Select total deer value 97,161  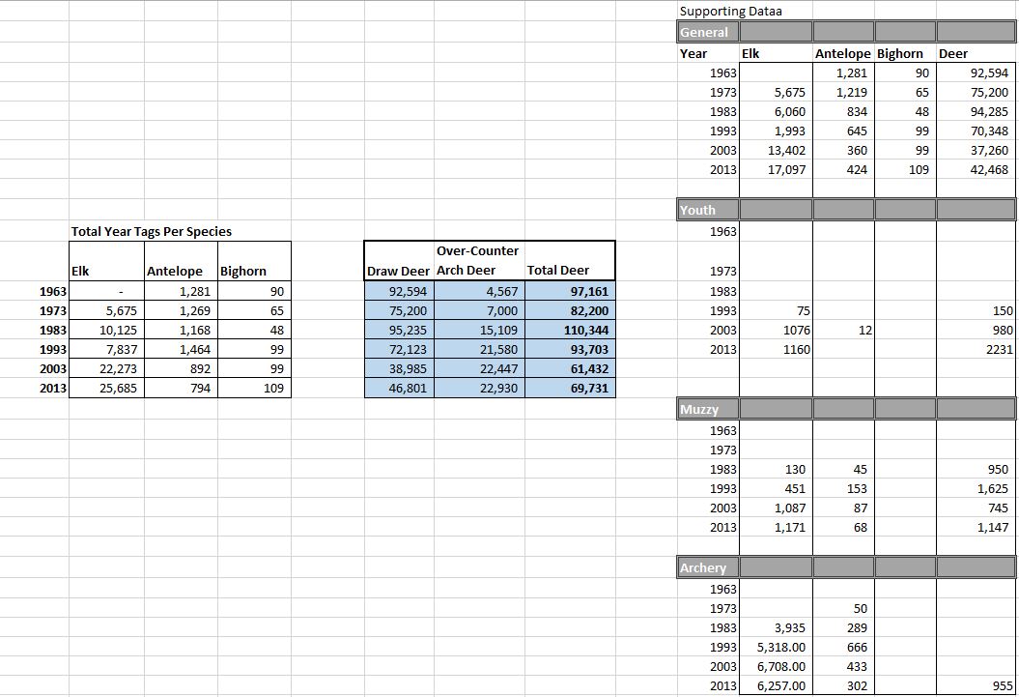point(569,291)
